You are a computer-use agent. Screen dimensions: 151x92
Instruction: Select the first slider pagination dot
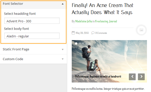pos(76,44)
